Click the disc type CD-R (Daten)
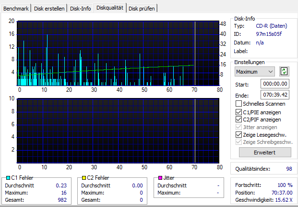Screen dimensions: 298x207 click(272, 26)
